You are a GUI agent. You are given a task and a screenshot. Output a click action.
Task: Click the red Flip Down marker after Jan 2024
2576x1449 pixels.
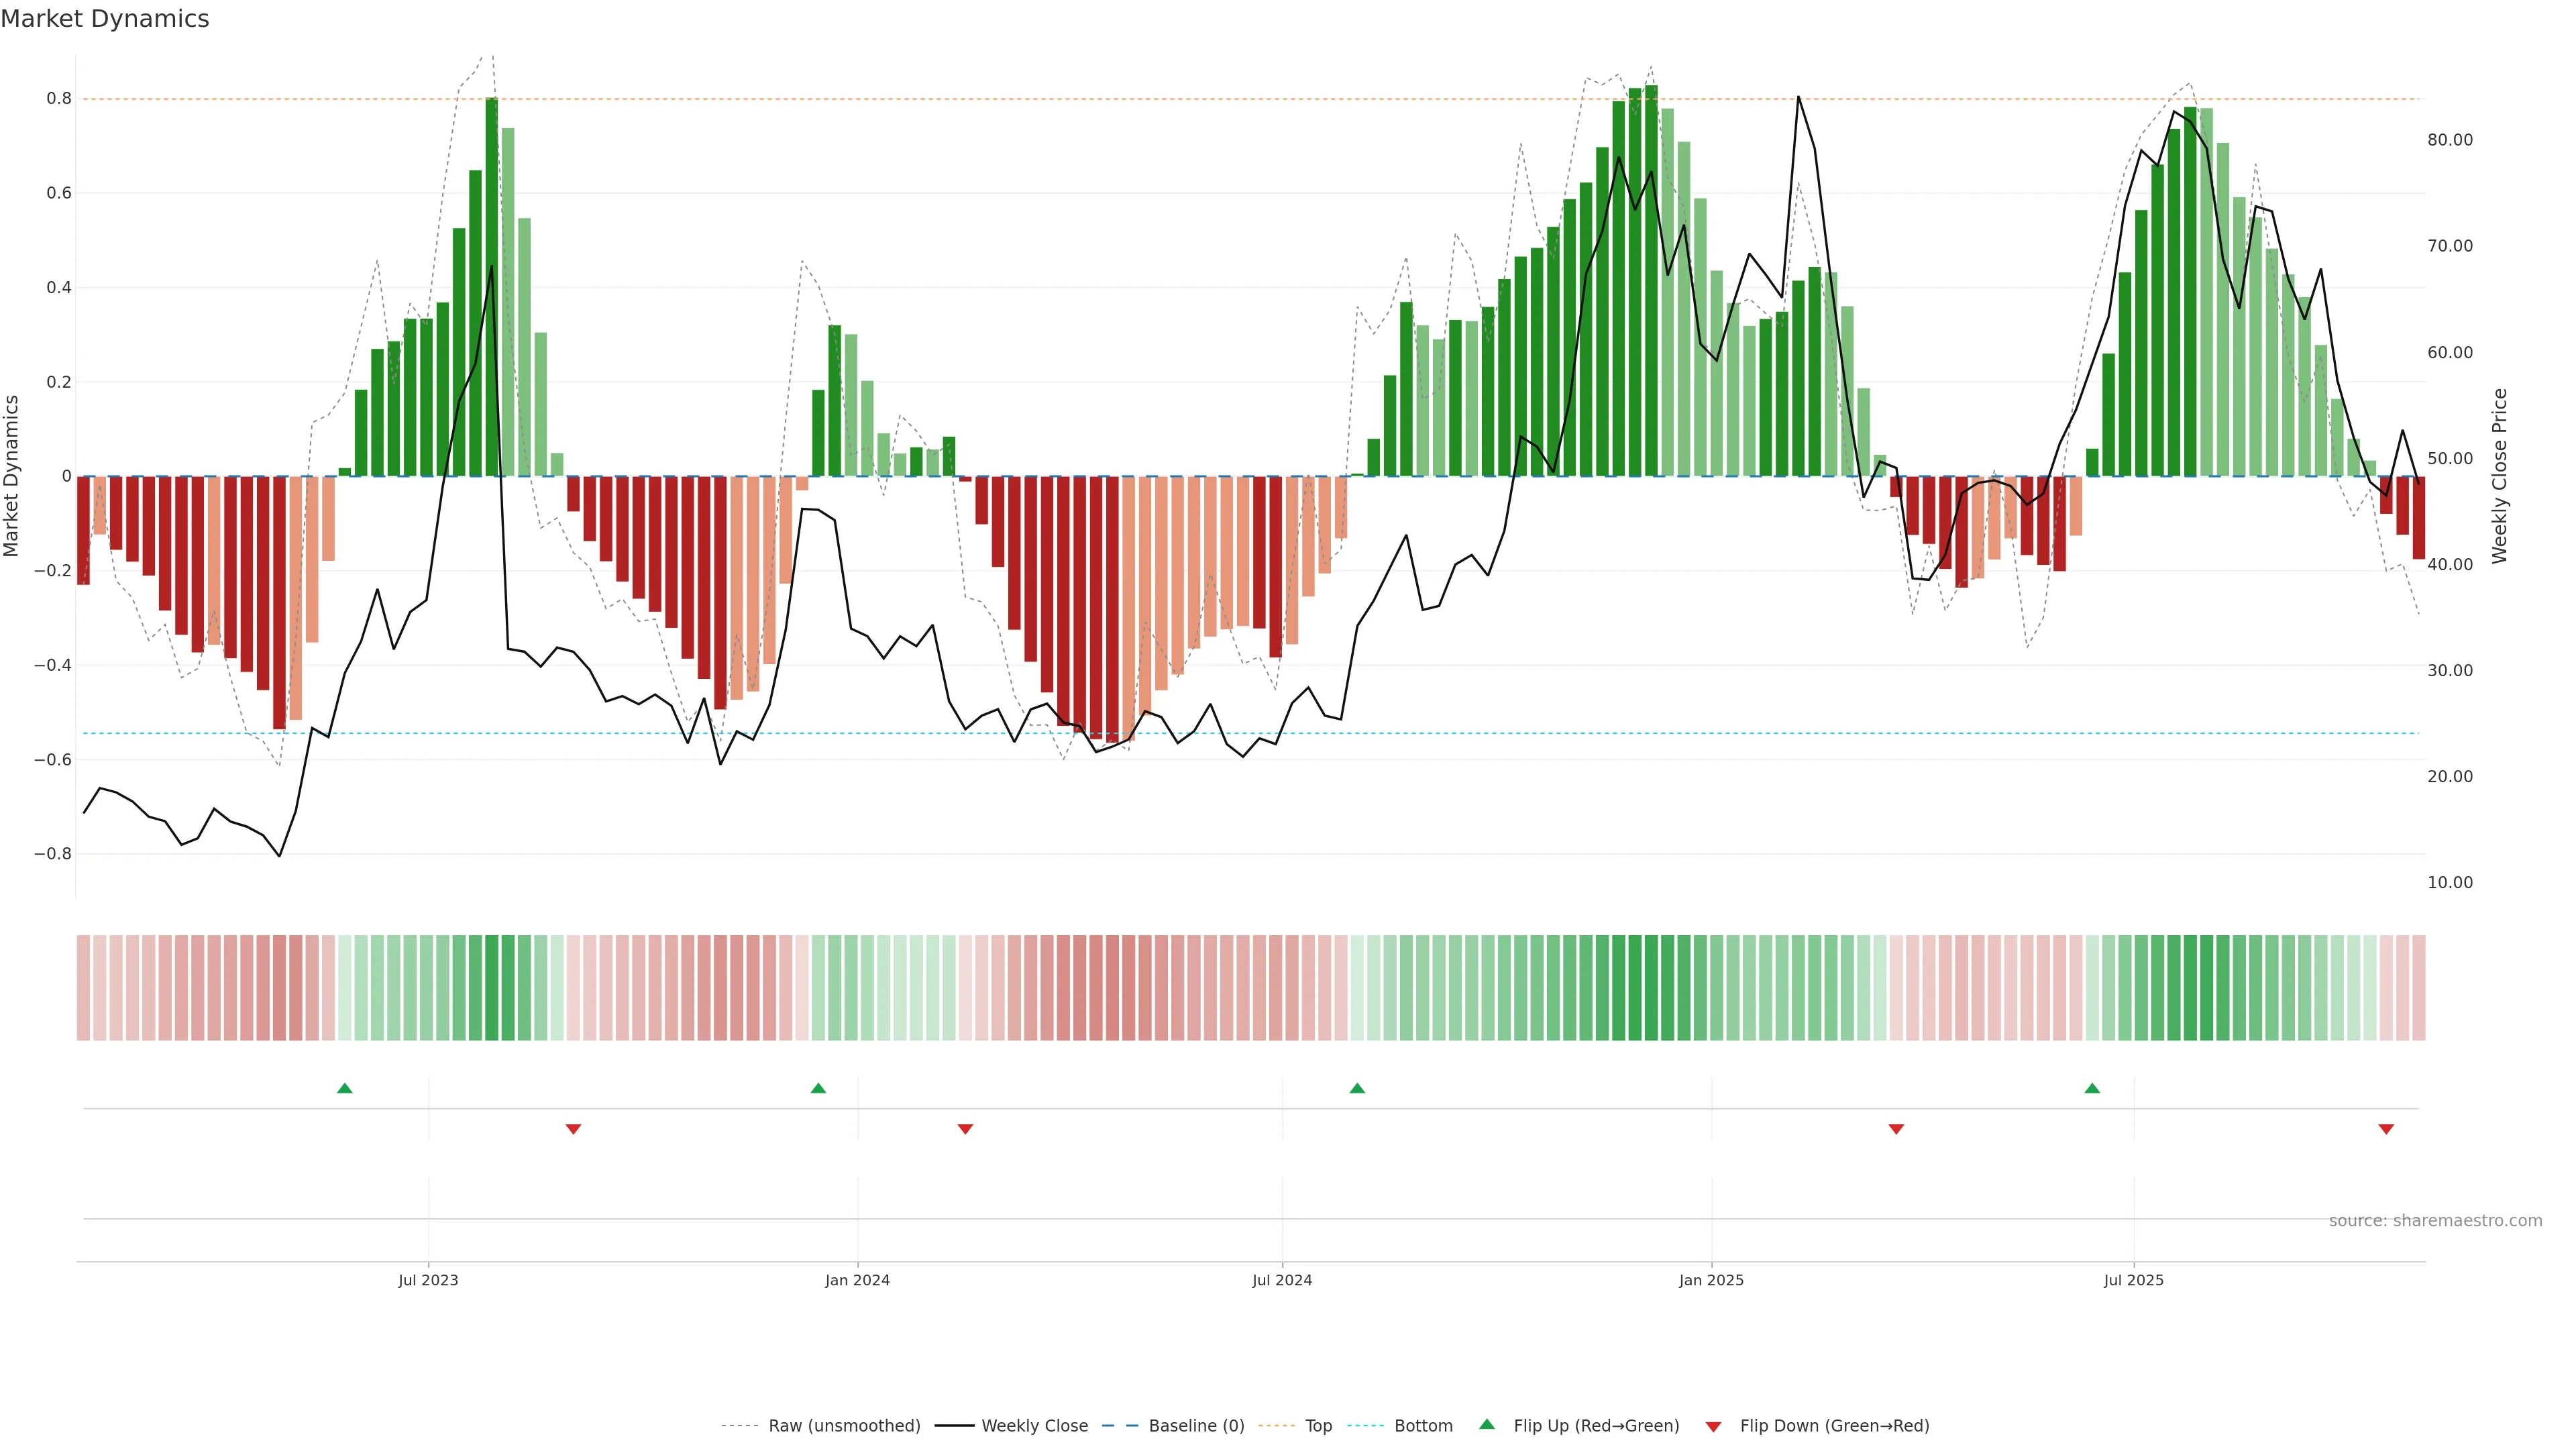click(x=965, y=1129)
